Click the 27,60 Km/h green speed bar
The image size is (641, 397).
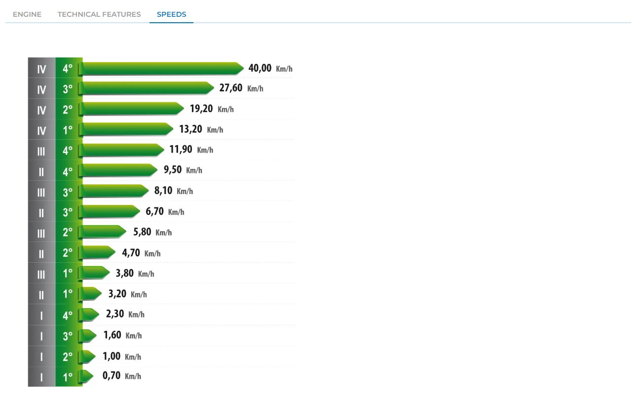(148, 88)
